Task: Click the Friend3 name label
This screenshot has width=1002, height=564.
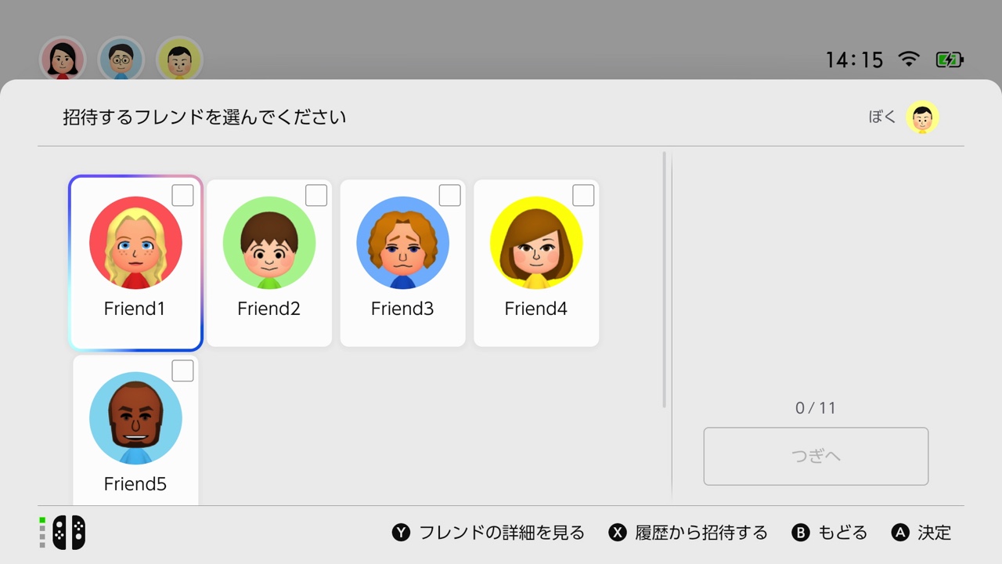Action: 402,309
